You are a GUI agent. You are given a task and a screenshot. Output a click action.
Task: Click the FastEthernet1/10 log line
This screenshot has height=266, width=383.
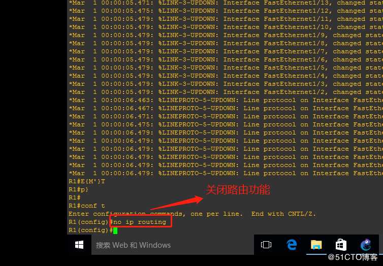coord(226,27)
